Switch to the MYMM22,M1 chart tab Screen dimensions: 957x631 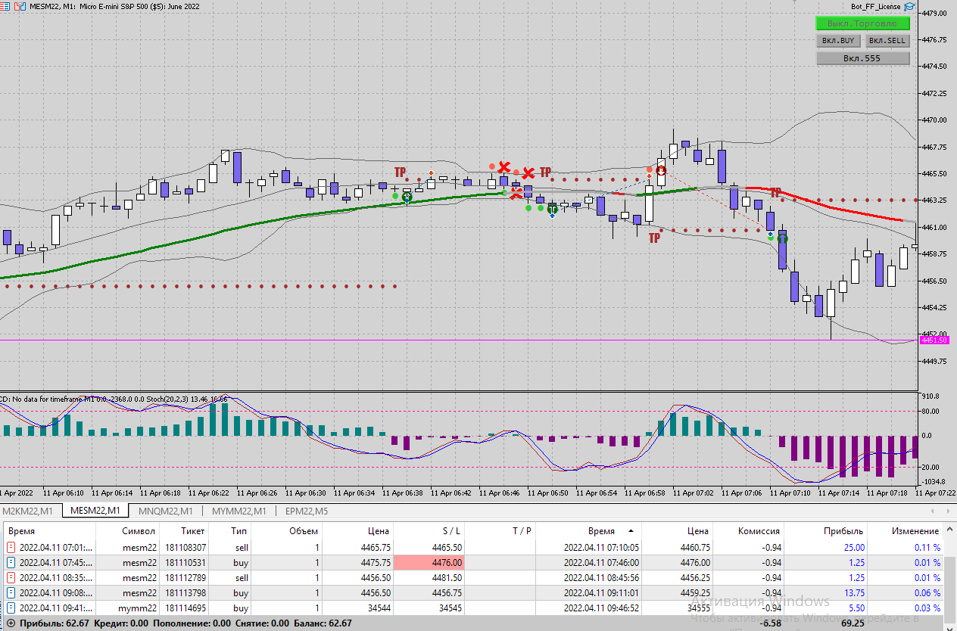pos(238,511)
